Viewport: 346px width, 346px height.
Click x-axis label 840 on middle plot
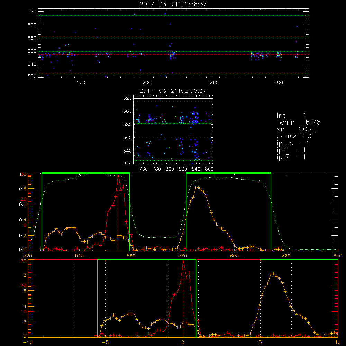click(x=196, y=169)
